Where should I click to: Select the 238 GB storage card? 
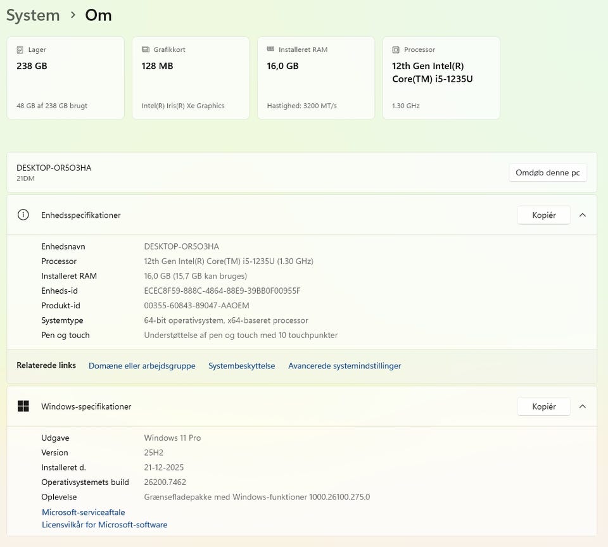click(x=65, y=79)
